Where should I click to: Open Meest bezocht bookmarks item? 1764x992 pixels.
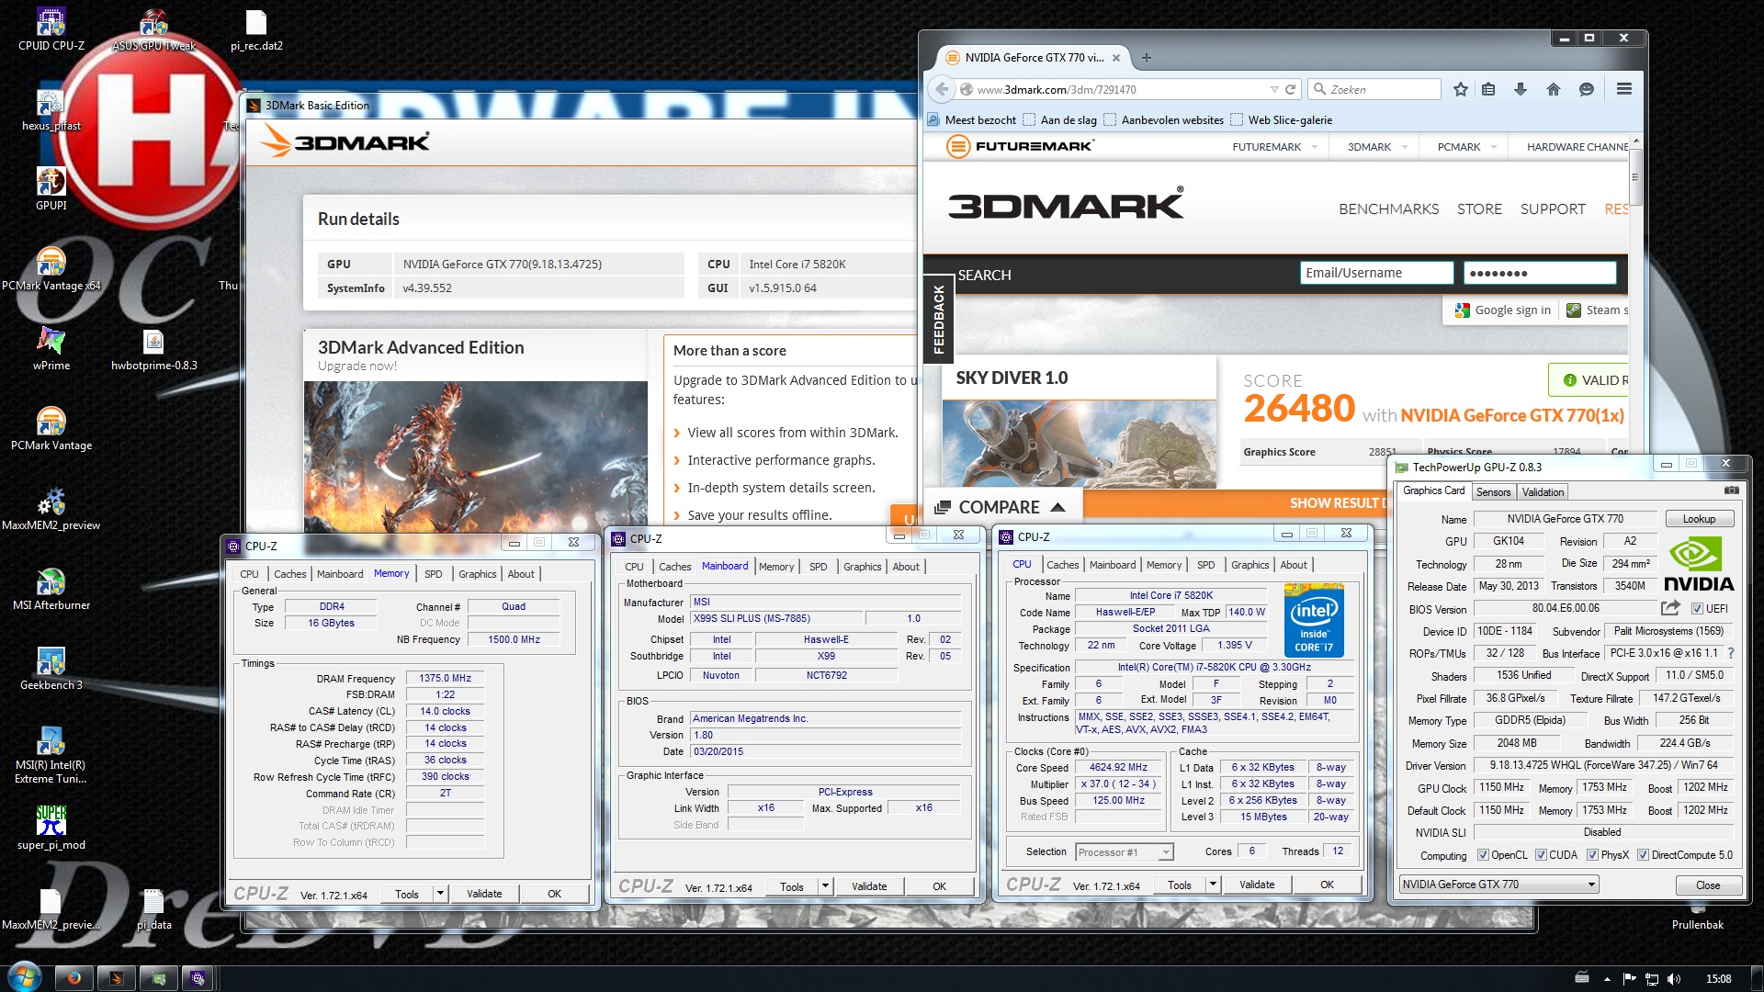tap(972, 120)
